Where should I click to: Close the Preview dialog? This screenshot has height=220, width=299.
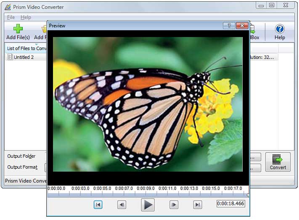[x=241, y=26]
